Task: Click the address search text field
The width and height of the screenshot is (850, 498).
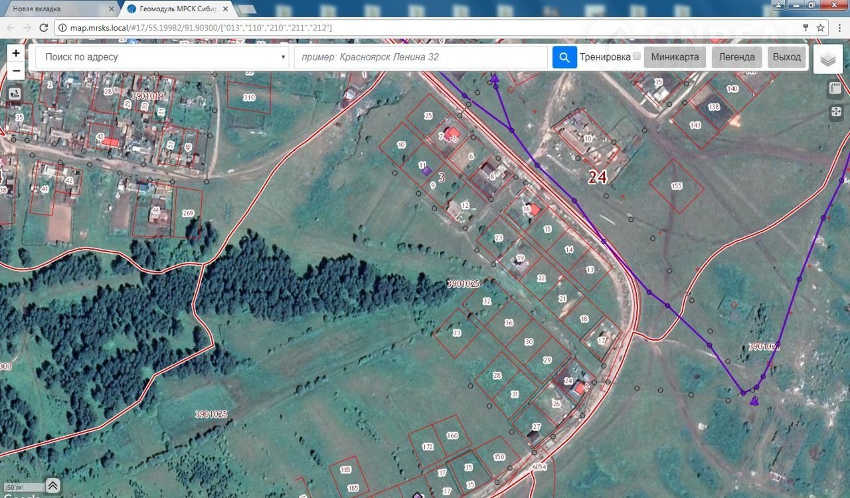Action: [421, 57]
